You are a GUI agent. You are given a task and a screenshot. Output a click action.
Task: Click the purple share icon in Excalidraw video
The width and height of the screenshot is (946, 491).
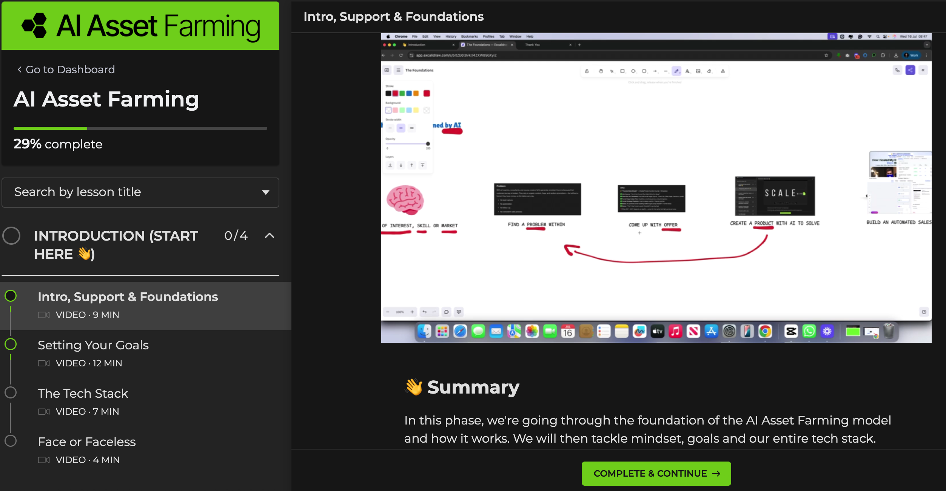point(910,70)
